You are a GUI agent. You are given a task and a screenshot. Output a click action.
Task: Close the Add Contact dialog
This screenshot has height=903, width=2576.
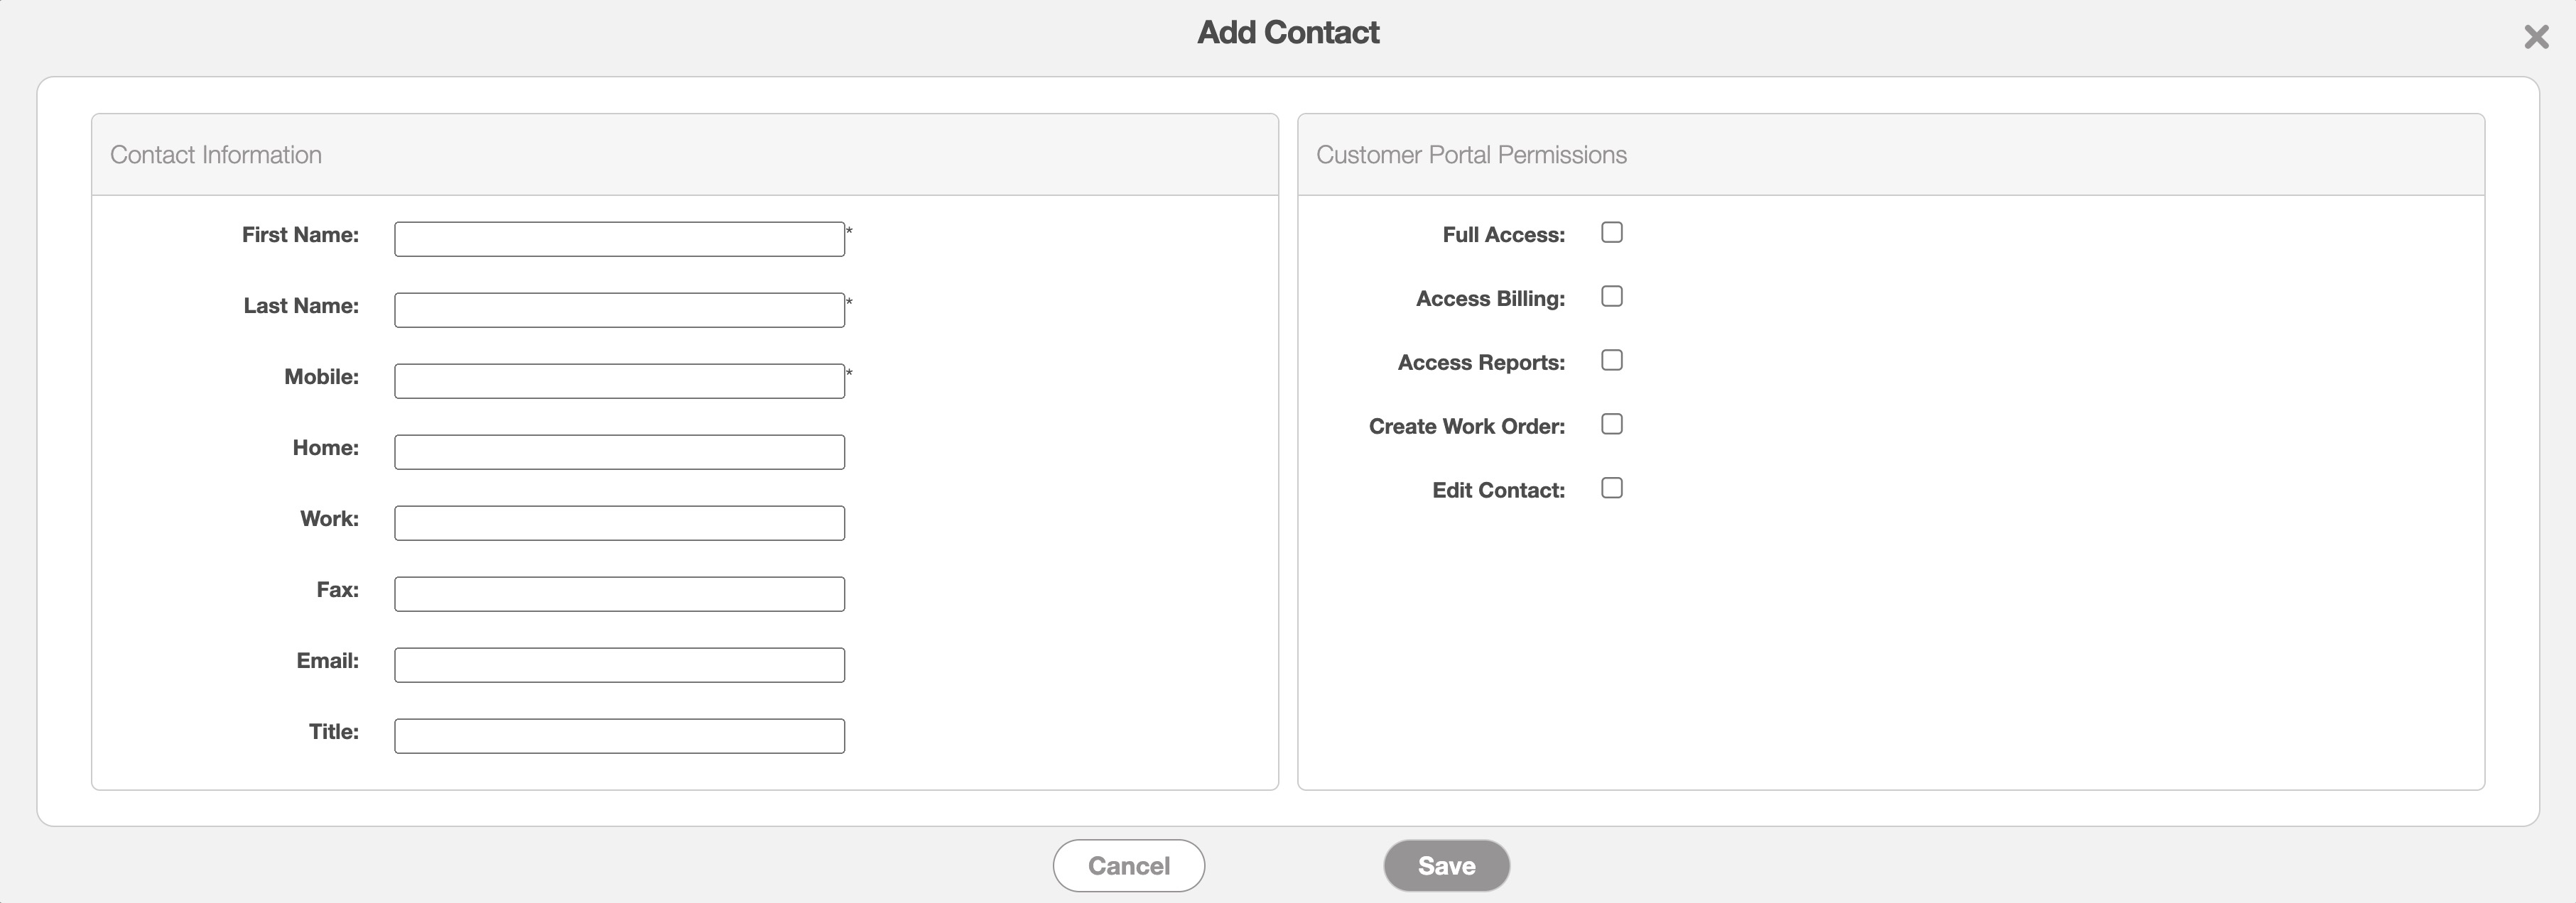point(2536,38)
